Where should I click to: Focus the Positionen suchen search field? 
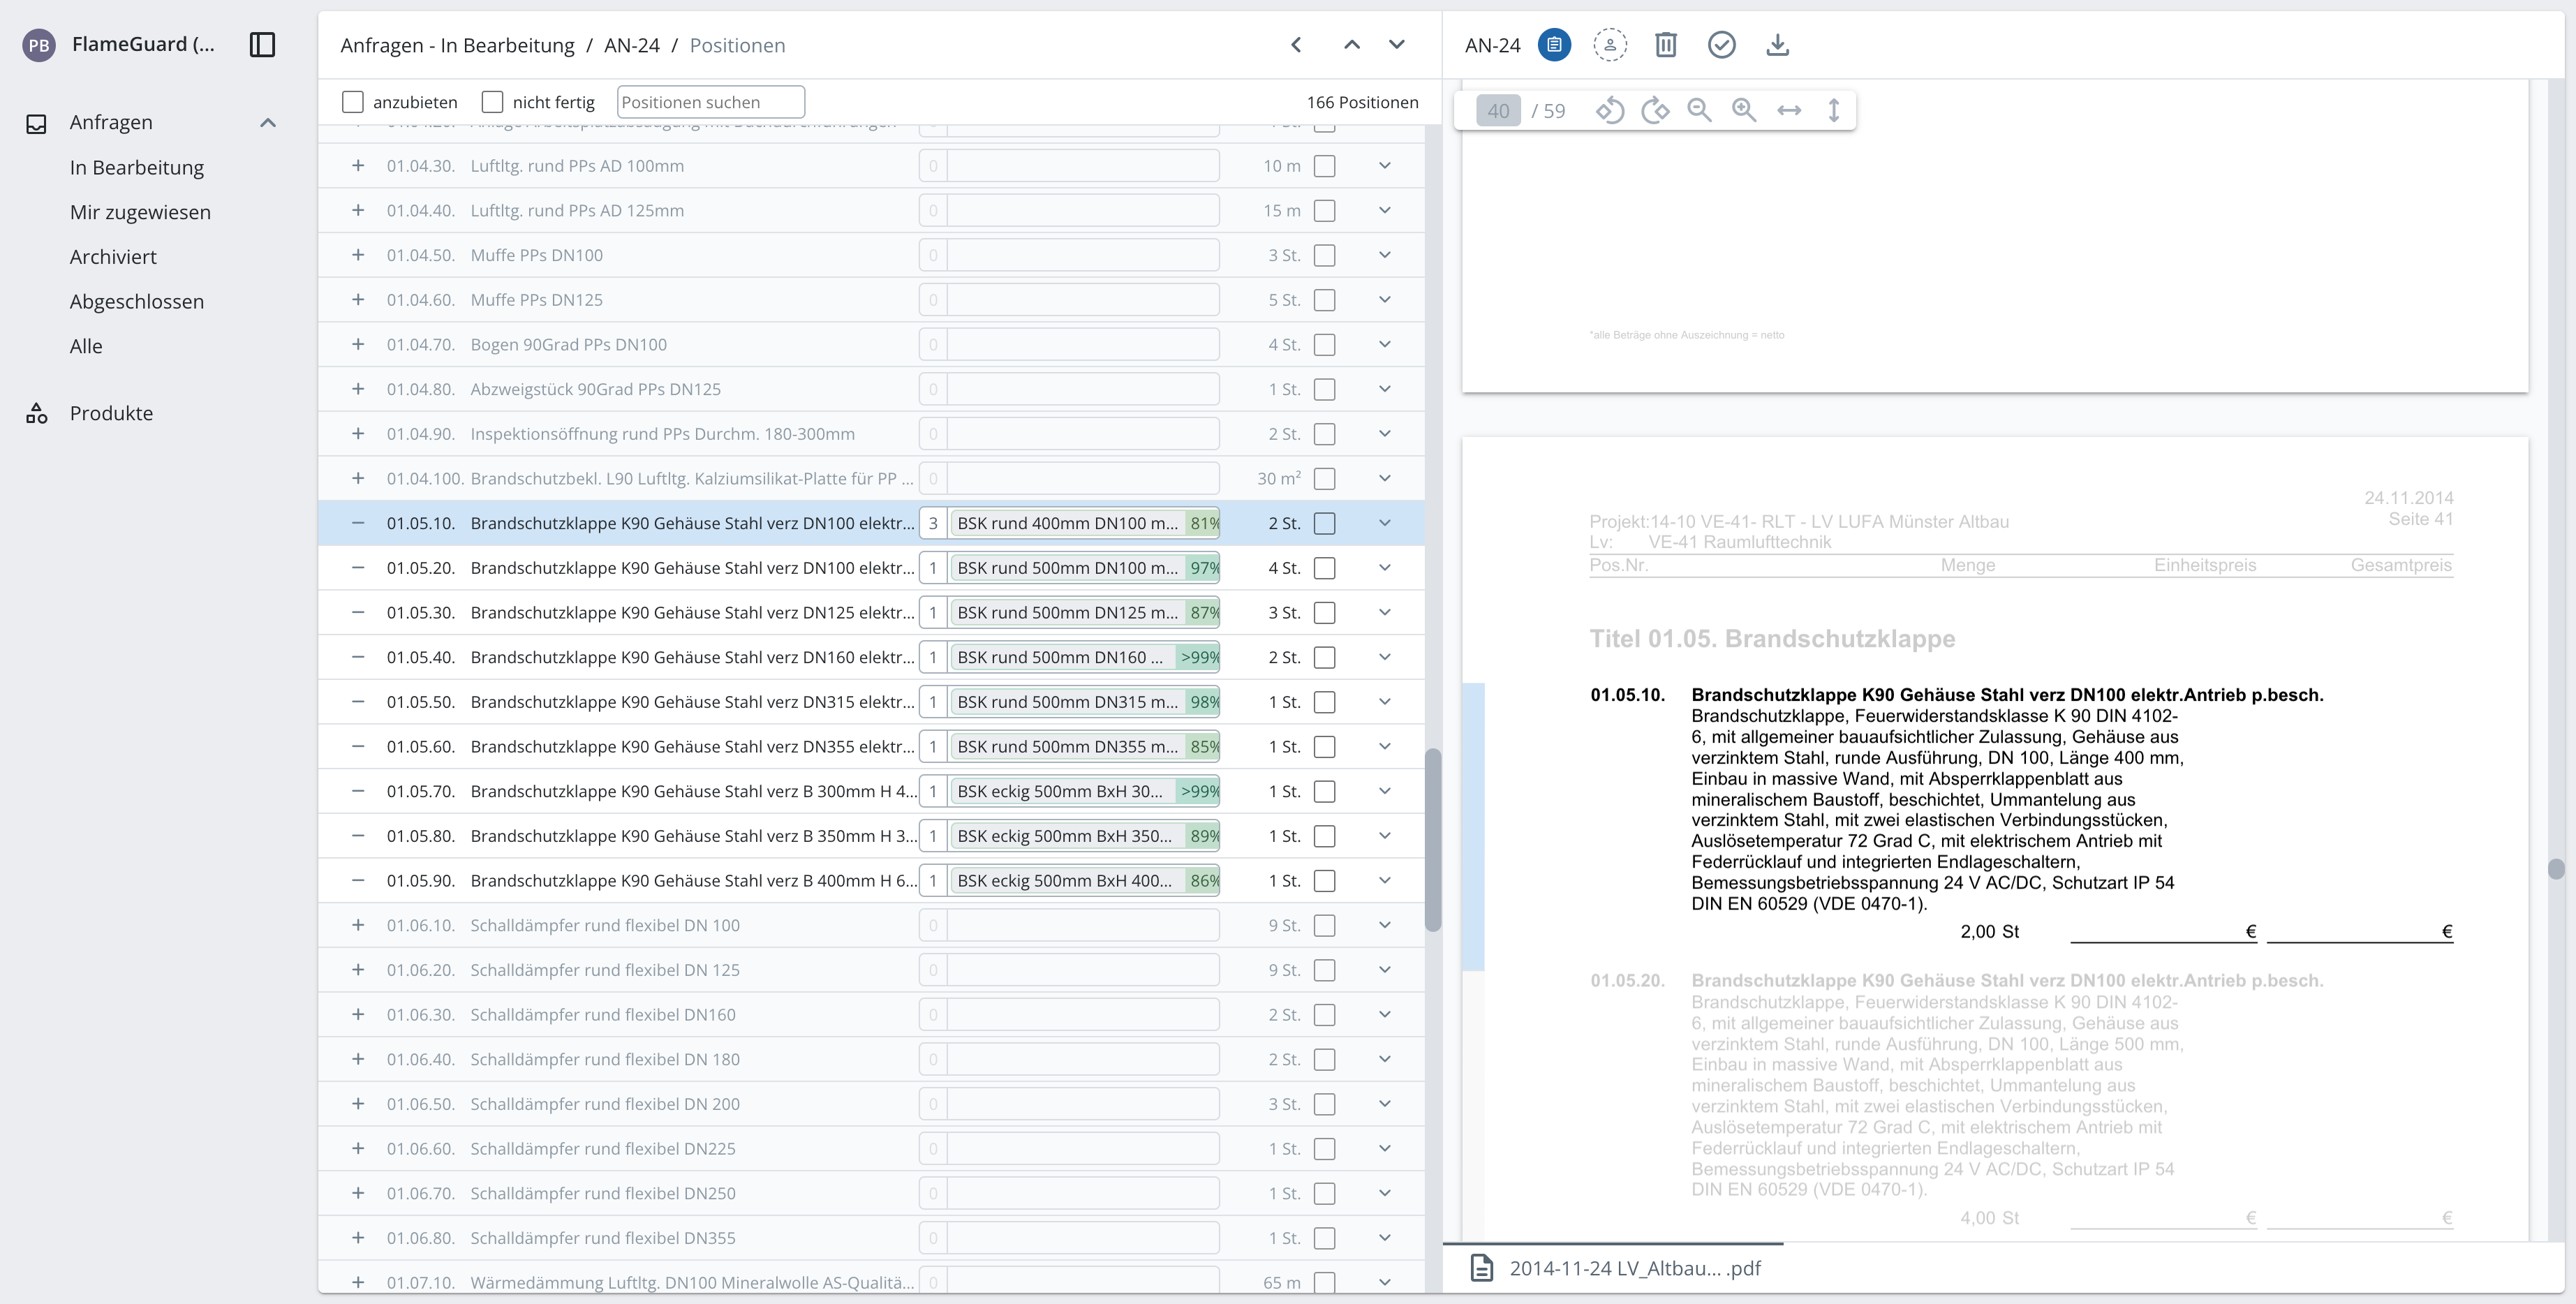click(x=711, y=102)
